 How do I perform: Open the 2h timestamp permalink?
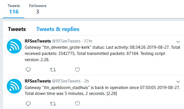pyautogui.click(x=86, y=81)
